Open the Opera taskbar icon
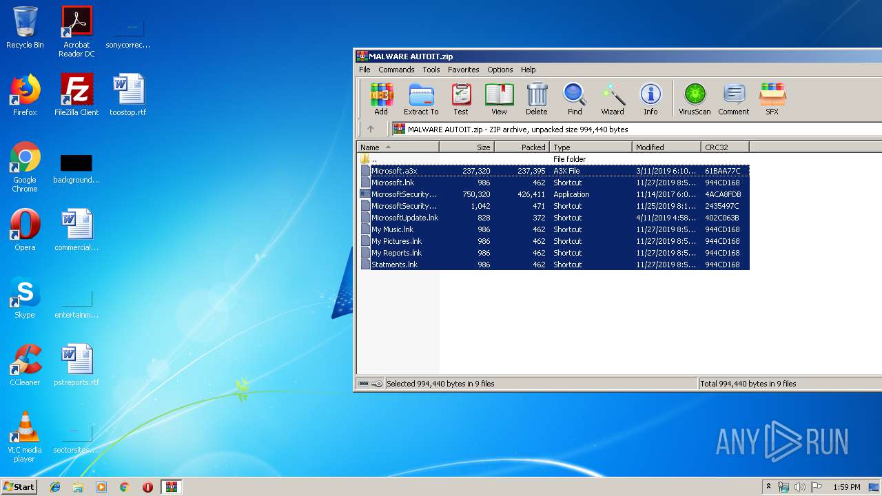 147,487
